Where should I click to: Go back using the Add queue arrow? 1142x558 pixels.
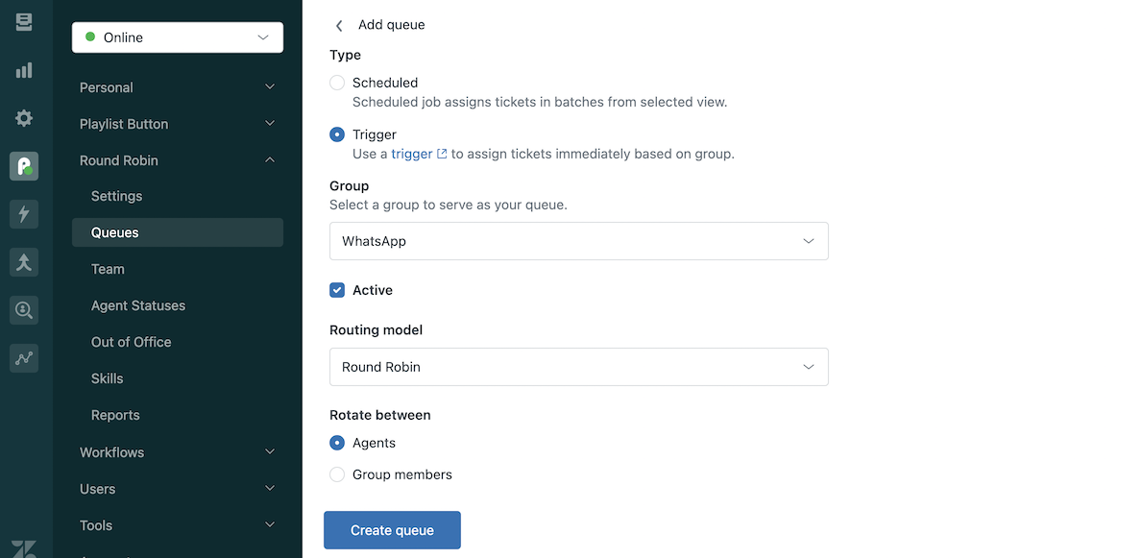point(339,26)
